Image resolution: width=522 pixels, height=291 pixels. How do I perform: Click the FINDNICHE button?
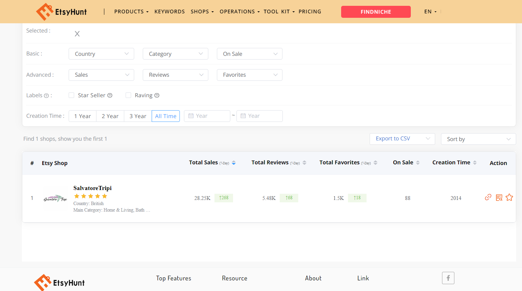pyautogui.click(x=376, y=12)
